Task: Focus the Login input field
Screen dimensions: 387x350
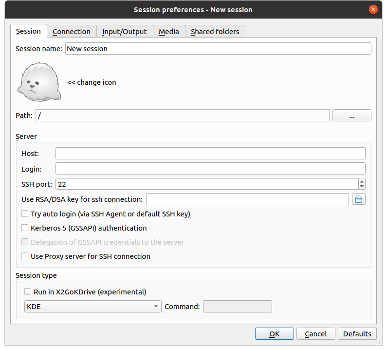Action: click(x=210, y=169)
